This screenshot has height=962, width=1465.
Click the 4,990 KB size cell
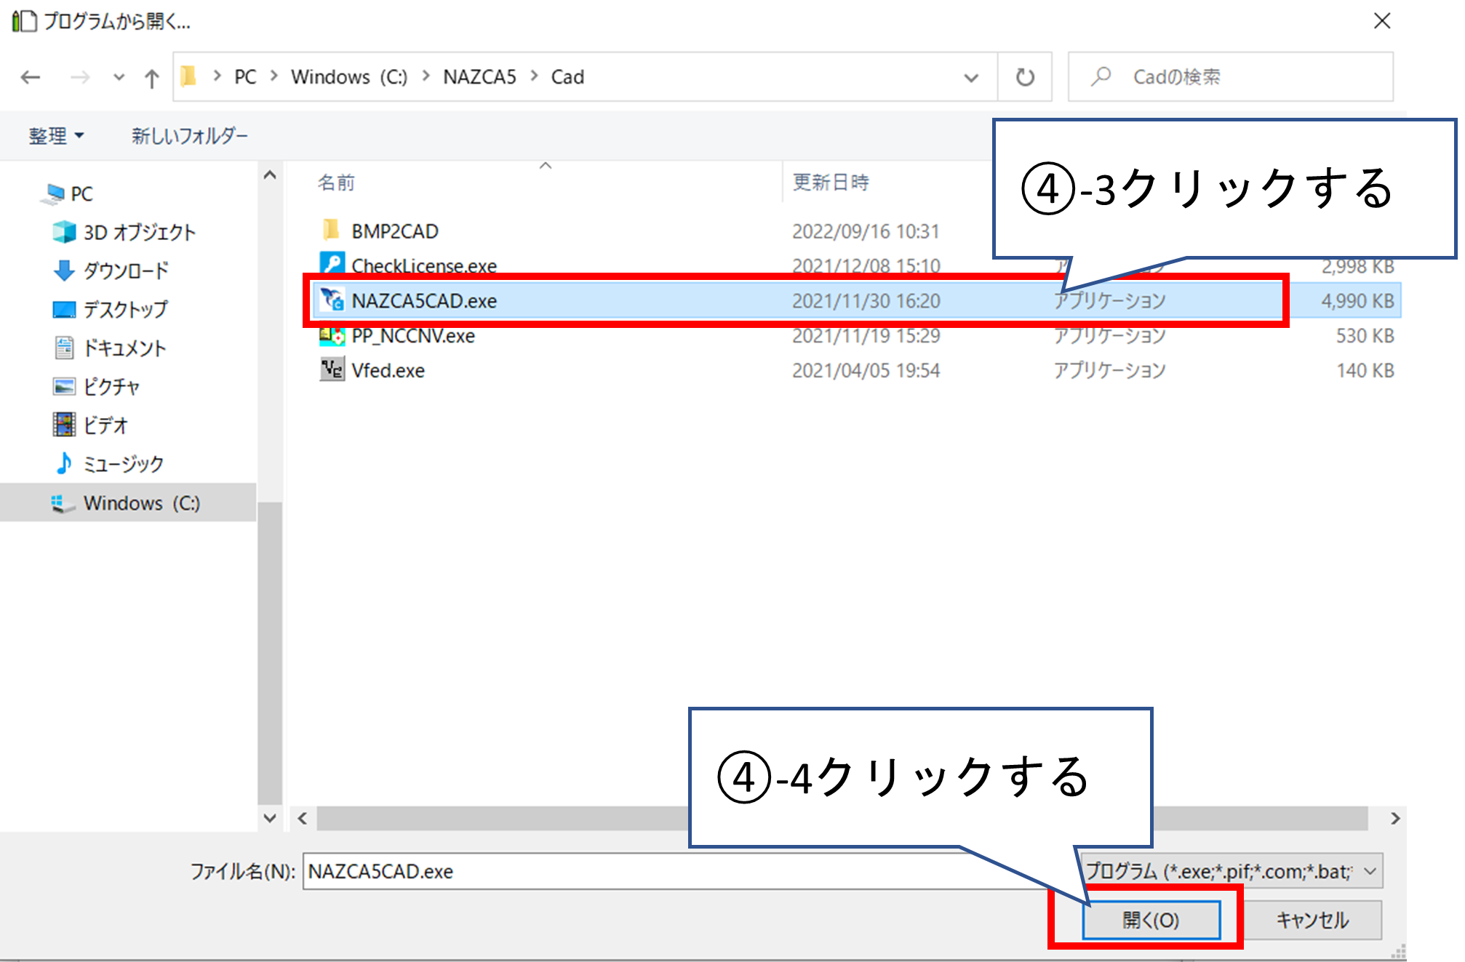click(x=1357, y=301)
